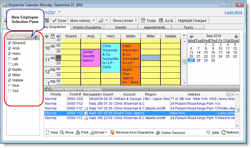
Task: Click Highlight Charged button
Action: (x=192, y=21)
